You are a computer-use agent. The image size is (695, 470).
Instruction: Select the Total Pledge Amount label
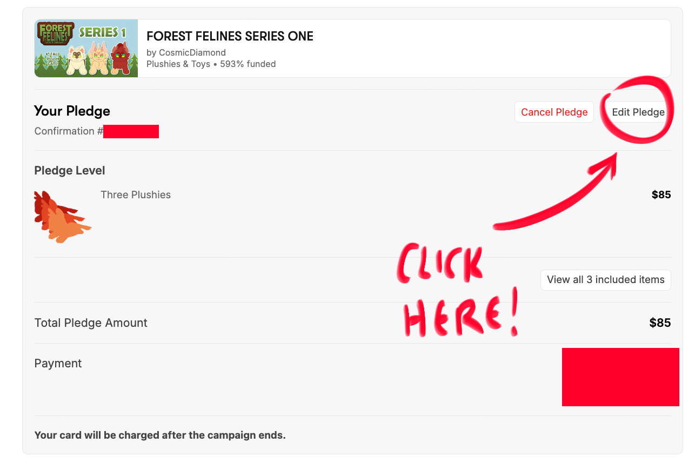91,323
